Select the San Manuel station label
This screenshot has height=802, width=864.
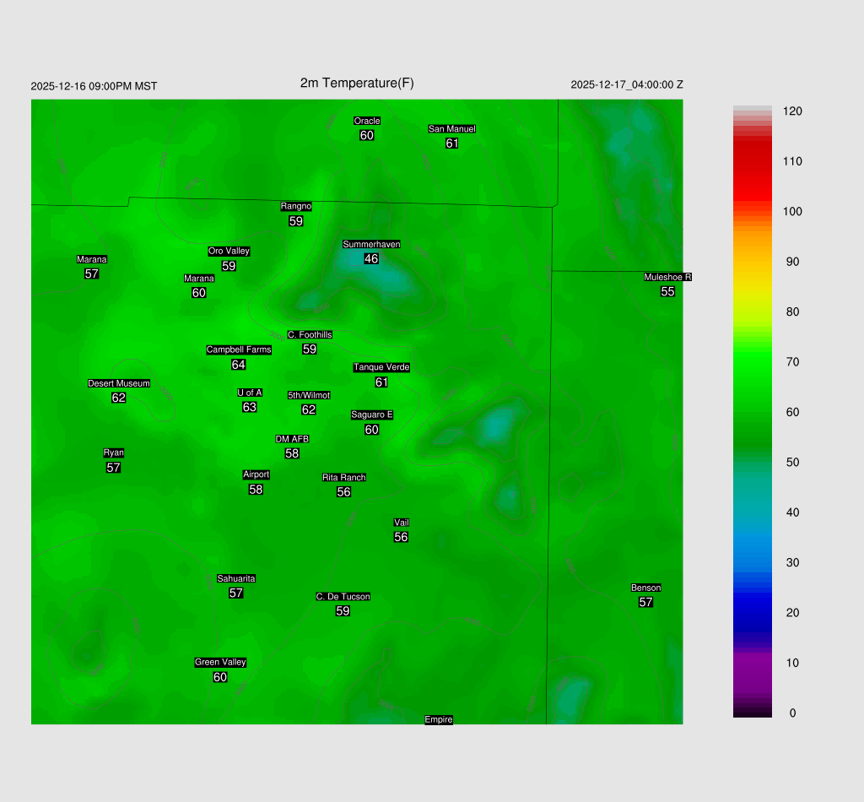[x=451, y=128]
